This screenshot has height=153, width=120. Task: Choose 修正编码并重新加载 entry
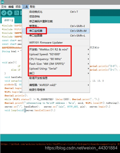click(x=56, y=21)
